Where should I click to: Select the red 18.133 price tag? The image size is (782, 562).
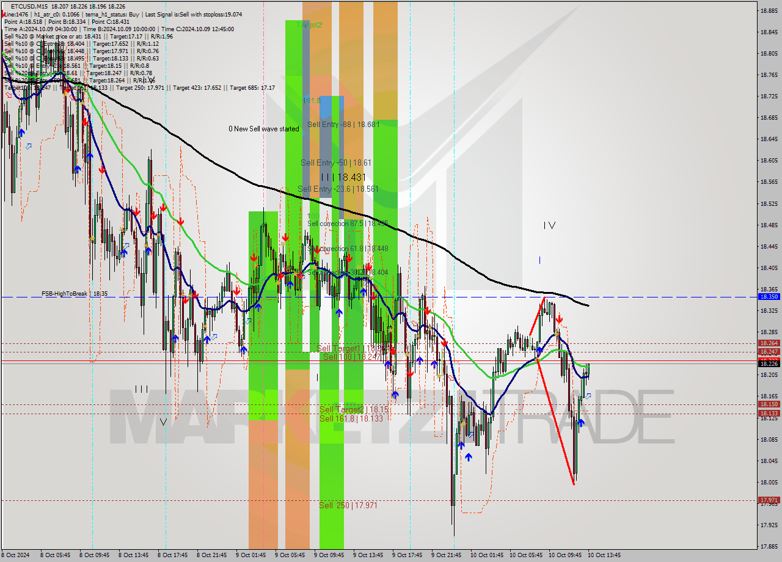pyautogui.click(x=769, y=413)
